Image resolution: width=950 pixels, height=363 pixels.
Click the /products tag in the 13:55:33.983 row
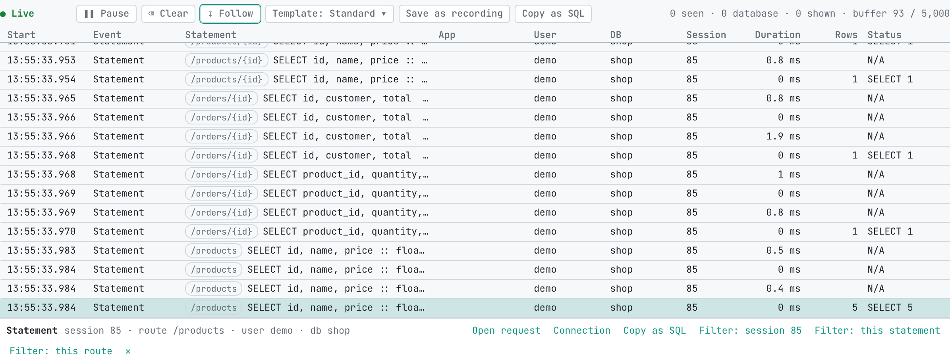pyautogui.click(x=214, y=251)
